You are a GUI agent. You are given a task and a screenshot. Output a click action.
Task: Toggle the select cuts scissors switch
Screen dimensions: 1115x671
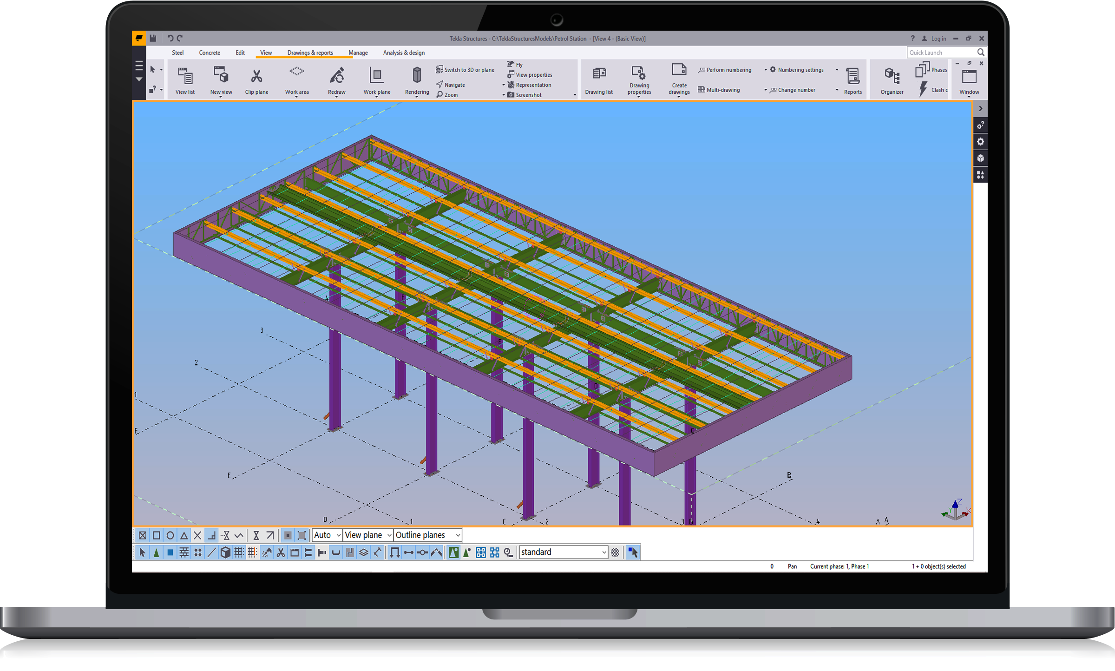pos(281,553)
